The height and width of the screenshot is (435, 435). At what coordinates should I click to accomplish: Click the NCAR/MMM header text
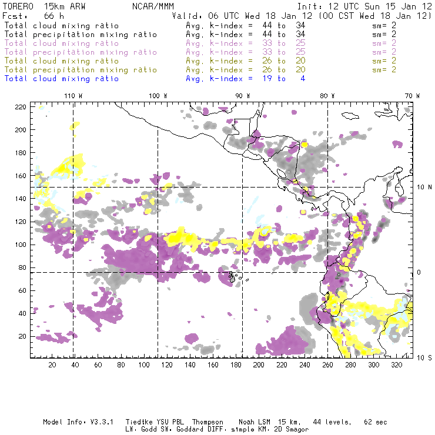(153, 6)
